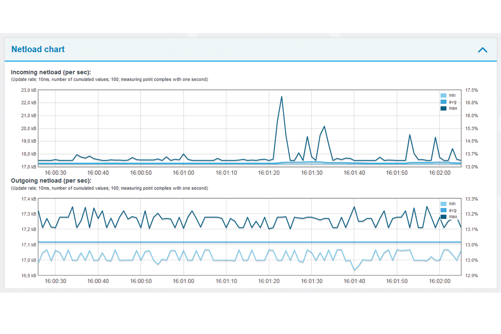Click the Netload chart title link
This screenshot has height=334, width=501.
coord(38,49)
